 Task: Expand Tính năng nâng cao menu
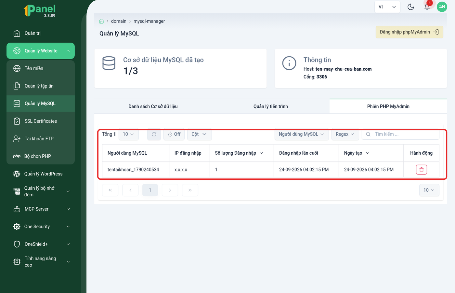[x=41, y=262]
